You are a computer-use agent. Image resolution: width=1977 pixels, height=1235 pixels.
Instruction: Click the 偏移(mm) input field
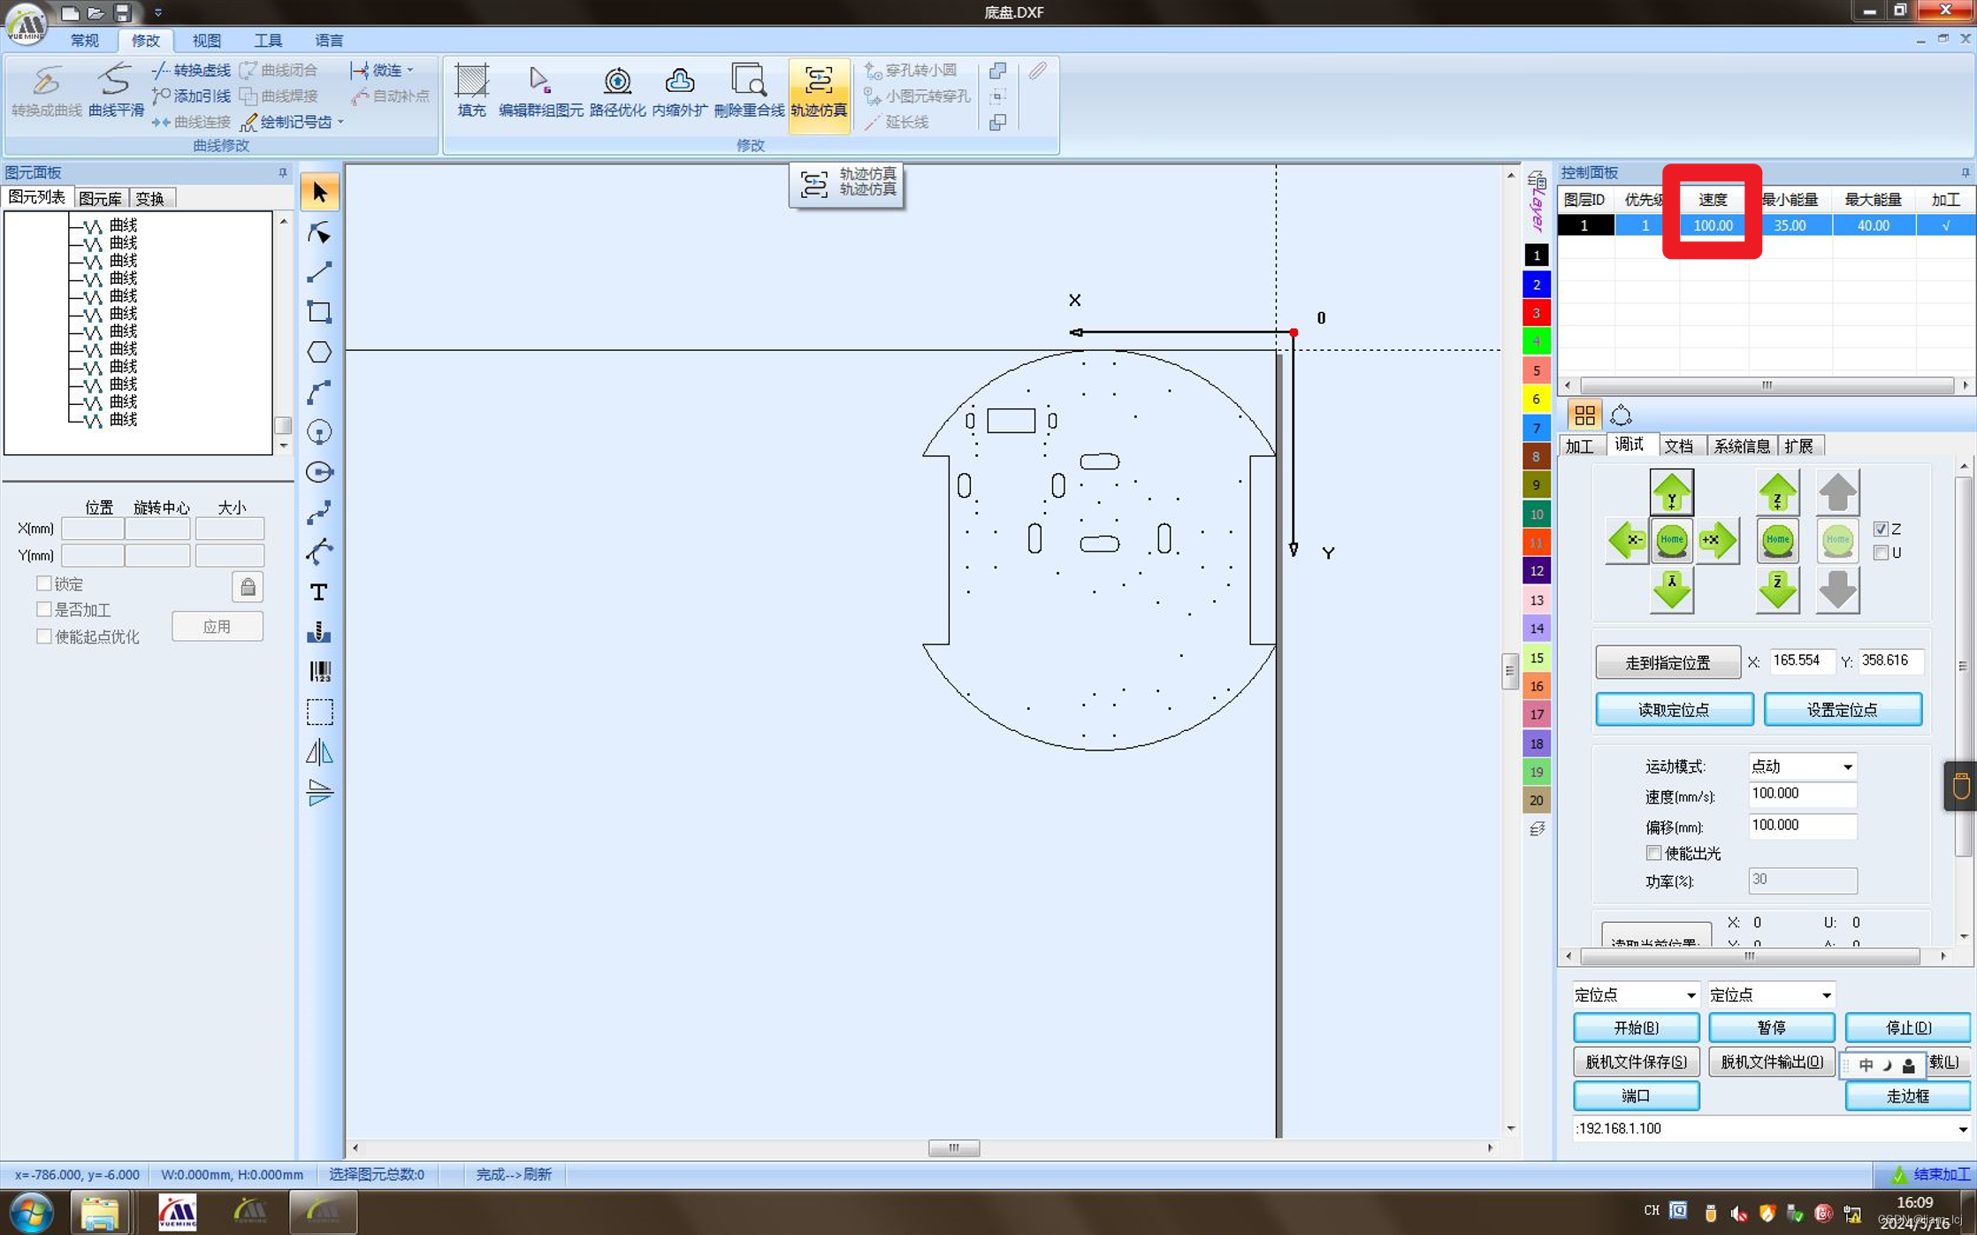(1802, 826)
